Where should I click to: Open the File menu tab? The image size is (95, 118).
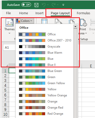[8, 13]
